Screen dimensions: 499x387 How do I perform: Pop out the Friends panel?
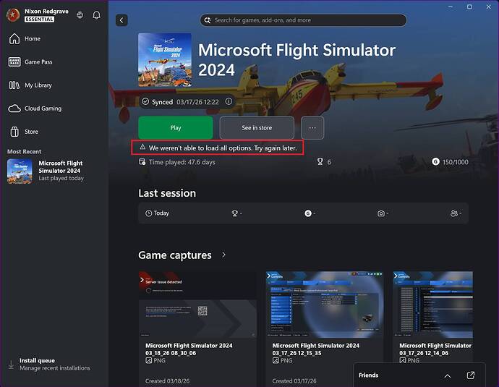470,375
